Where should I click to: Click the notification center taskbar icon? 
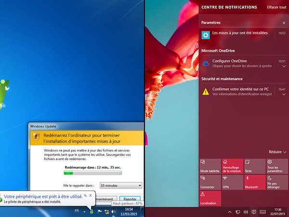tap(254, 212)
